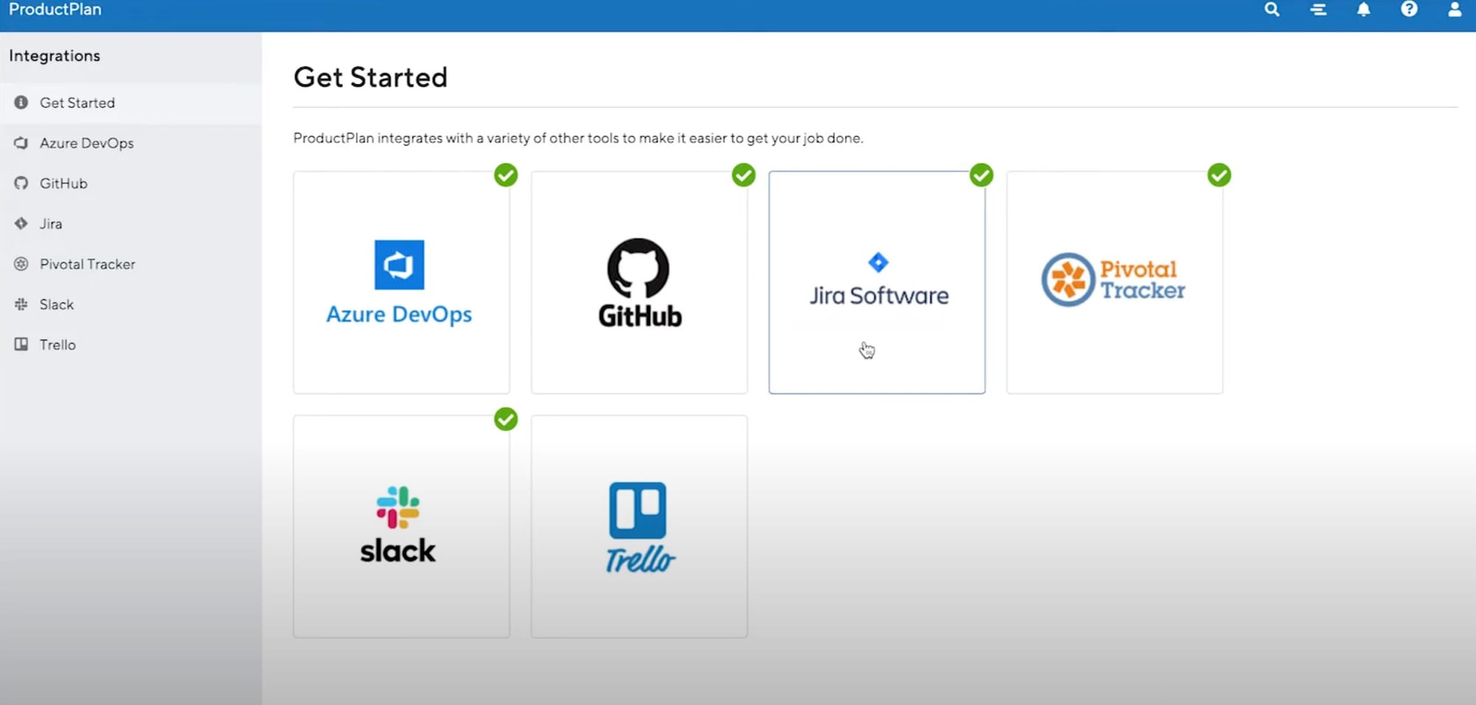Open the Jira Software integration card
The height and width of the screenshot is (705, 1476).
tap(877, 283)
